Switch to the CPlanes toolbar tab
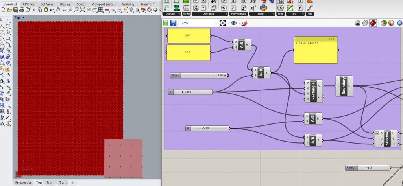Screen dimensions: 403x186 (29, 4)
